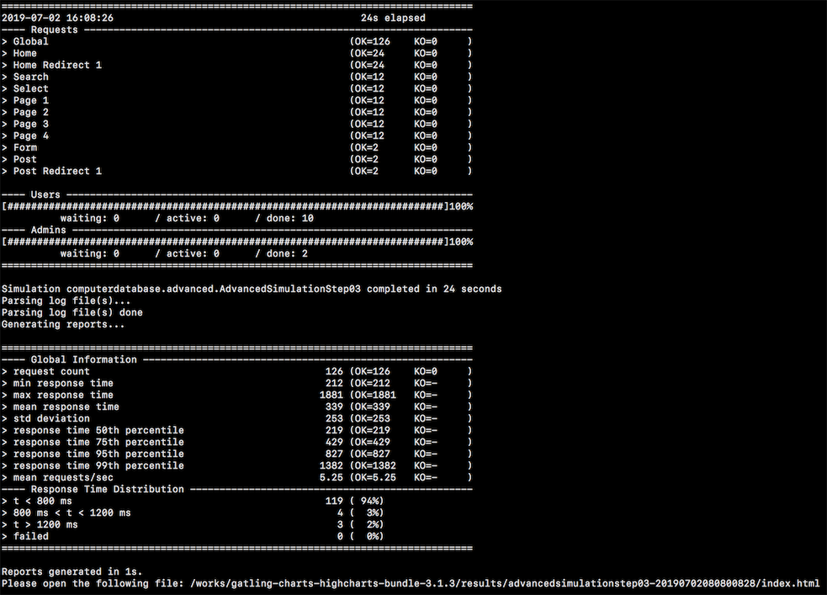Select the Home Redirect 1 request row
This screenshot has height=595, width=827.
[236, 66]
